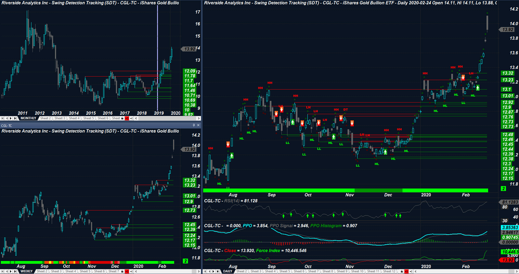Pin the CGL-TC panel with pushpin icon

[194, 125]
